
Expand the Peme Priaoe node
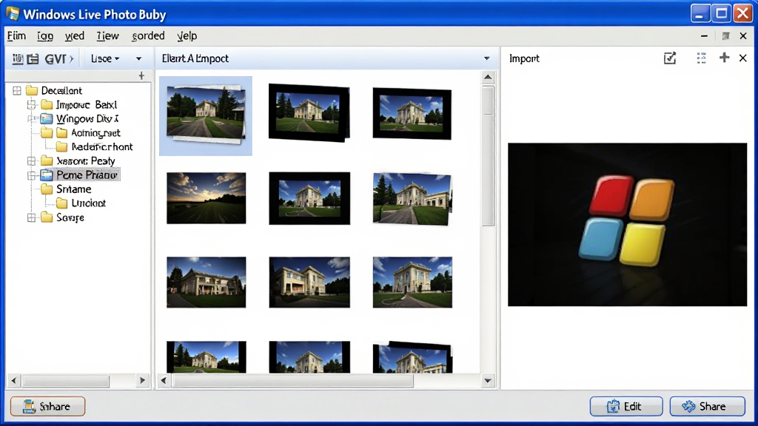(32, 175)
